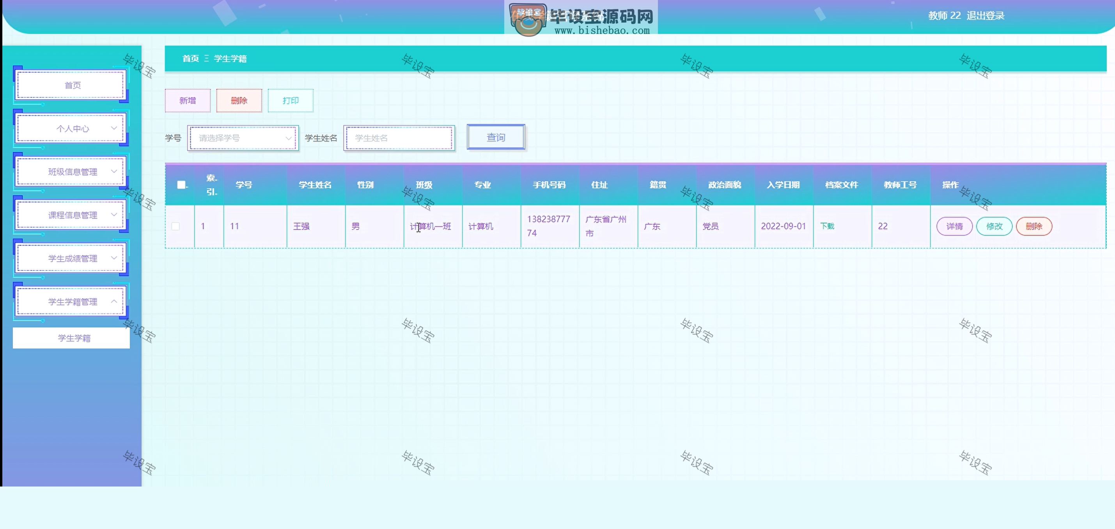Click the list icon in the breadcrumb bar
1115x529 pixels.
click(x=208, y=58)
